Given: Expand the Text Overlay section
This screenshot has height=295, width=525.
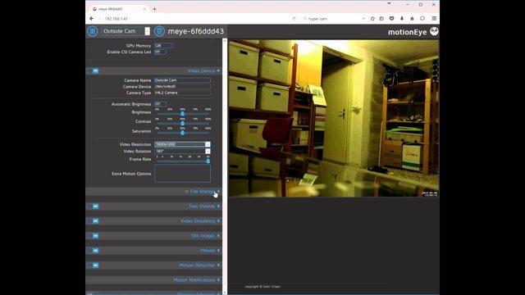Looking at the screenshot, I should point(218,206).
